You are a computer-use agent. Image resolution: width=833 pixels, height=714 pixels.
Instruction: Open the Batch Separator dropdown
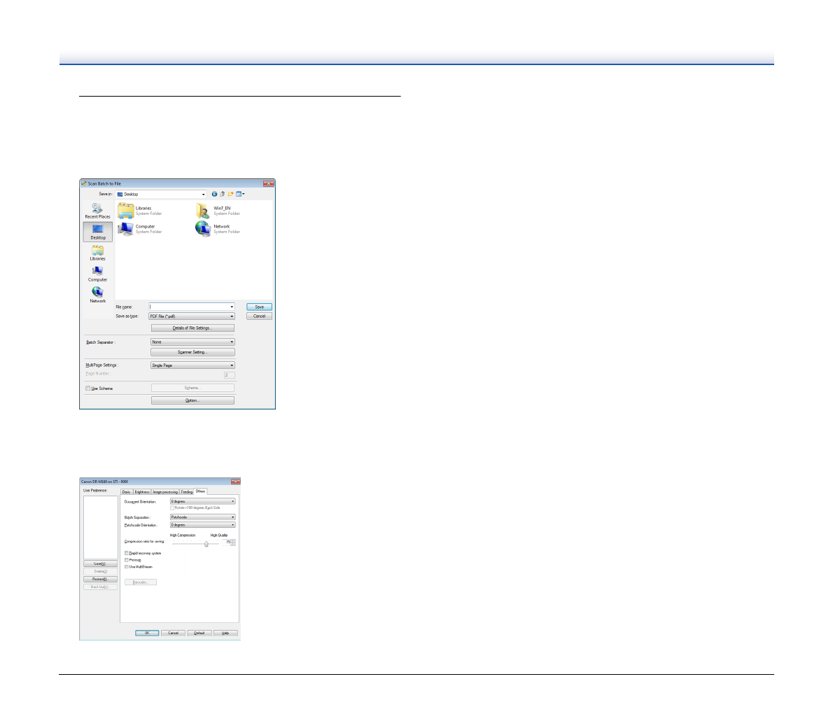(x=192, y=342)
